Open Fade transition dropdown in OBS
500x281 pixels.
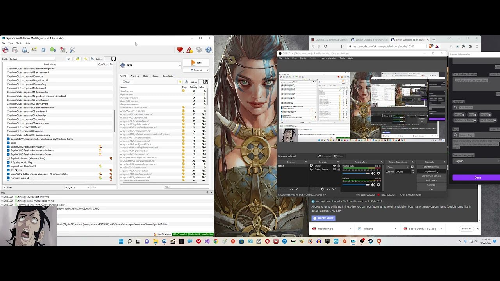coord(397,167)
